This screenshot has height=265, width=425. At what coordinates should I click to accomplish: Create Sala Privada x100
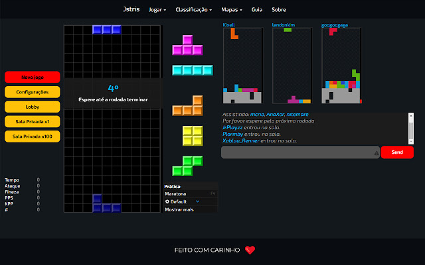tap(33, 136)
